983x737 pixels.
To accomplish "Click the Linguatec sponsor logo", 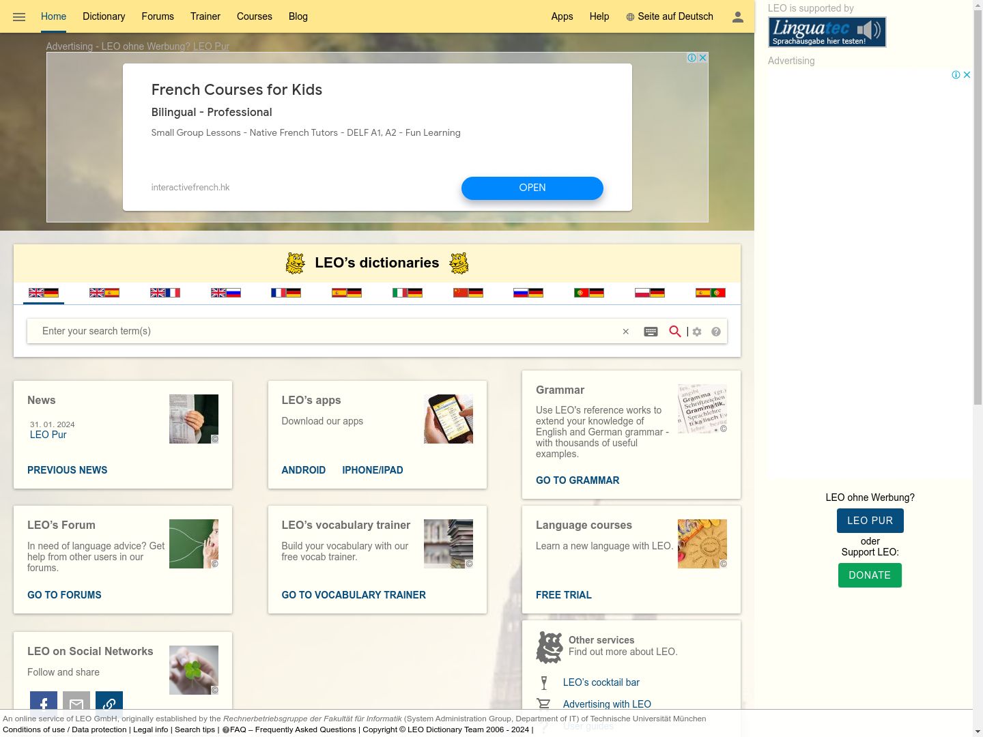I will 827,32.
